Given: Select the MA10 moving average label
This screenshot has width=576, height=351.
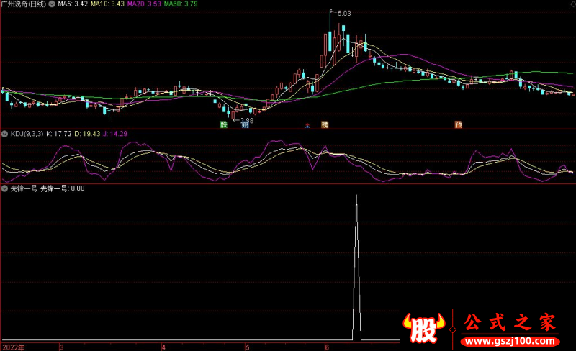Looking at the screenshot, I should [107, 4].
